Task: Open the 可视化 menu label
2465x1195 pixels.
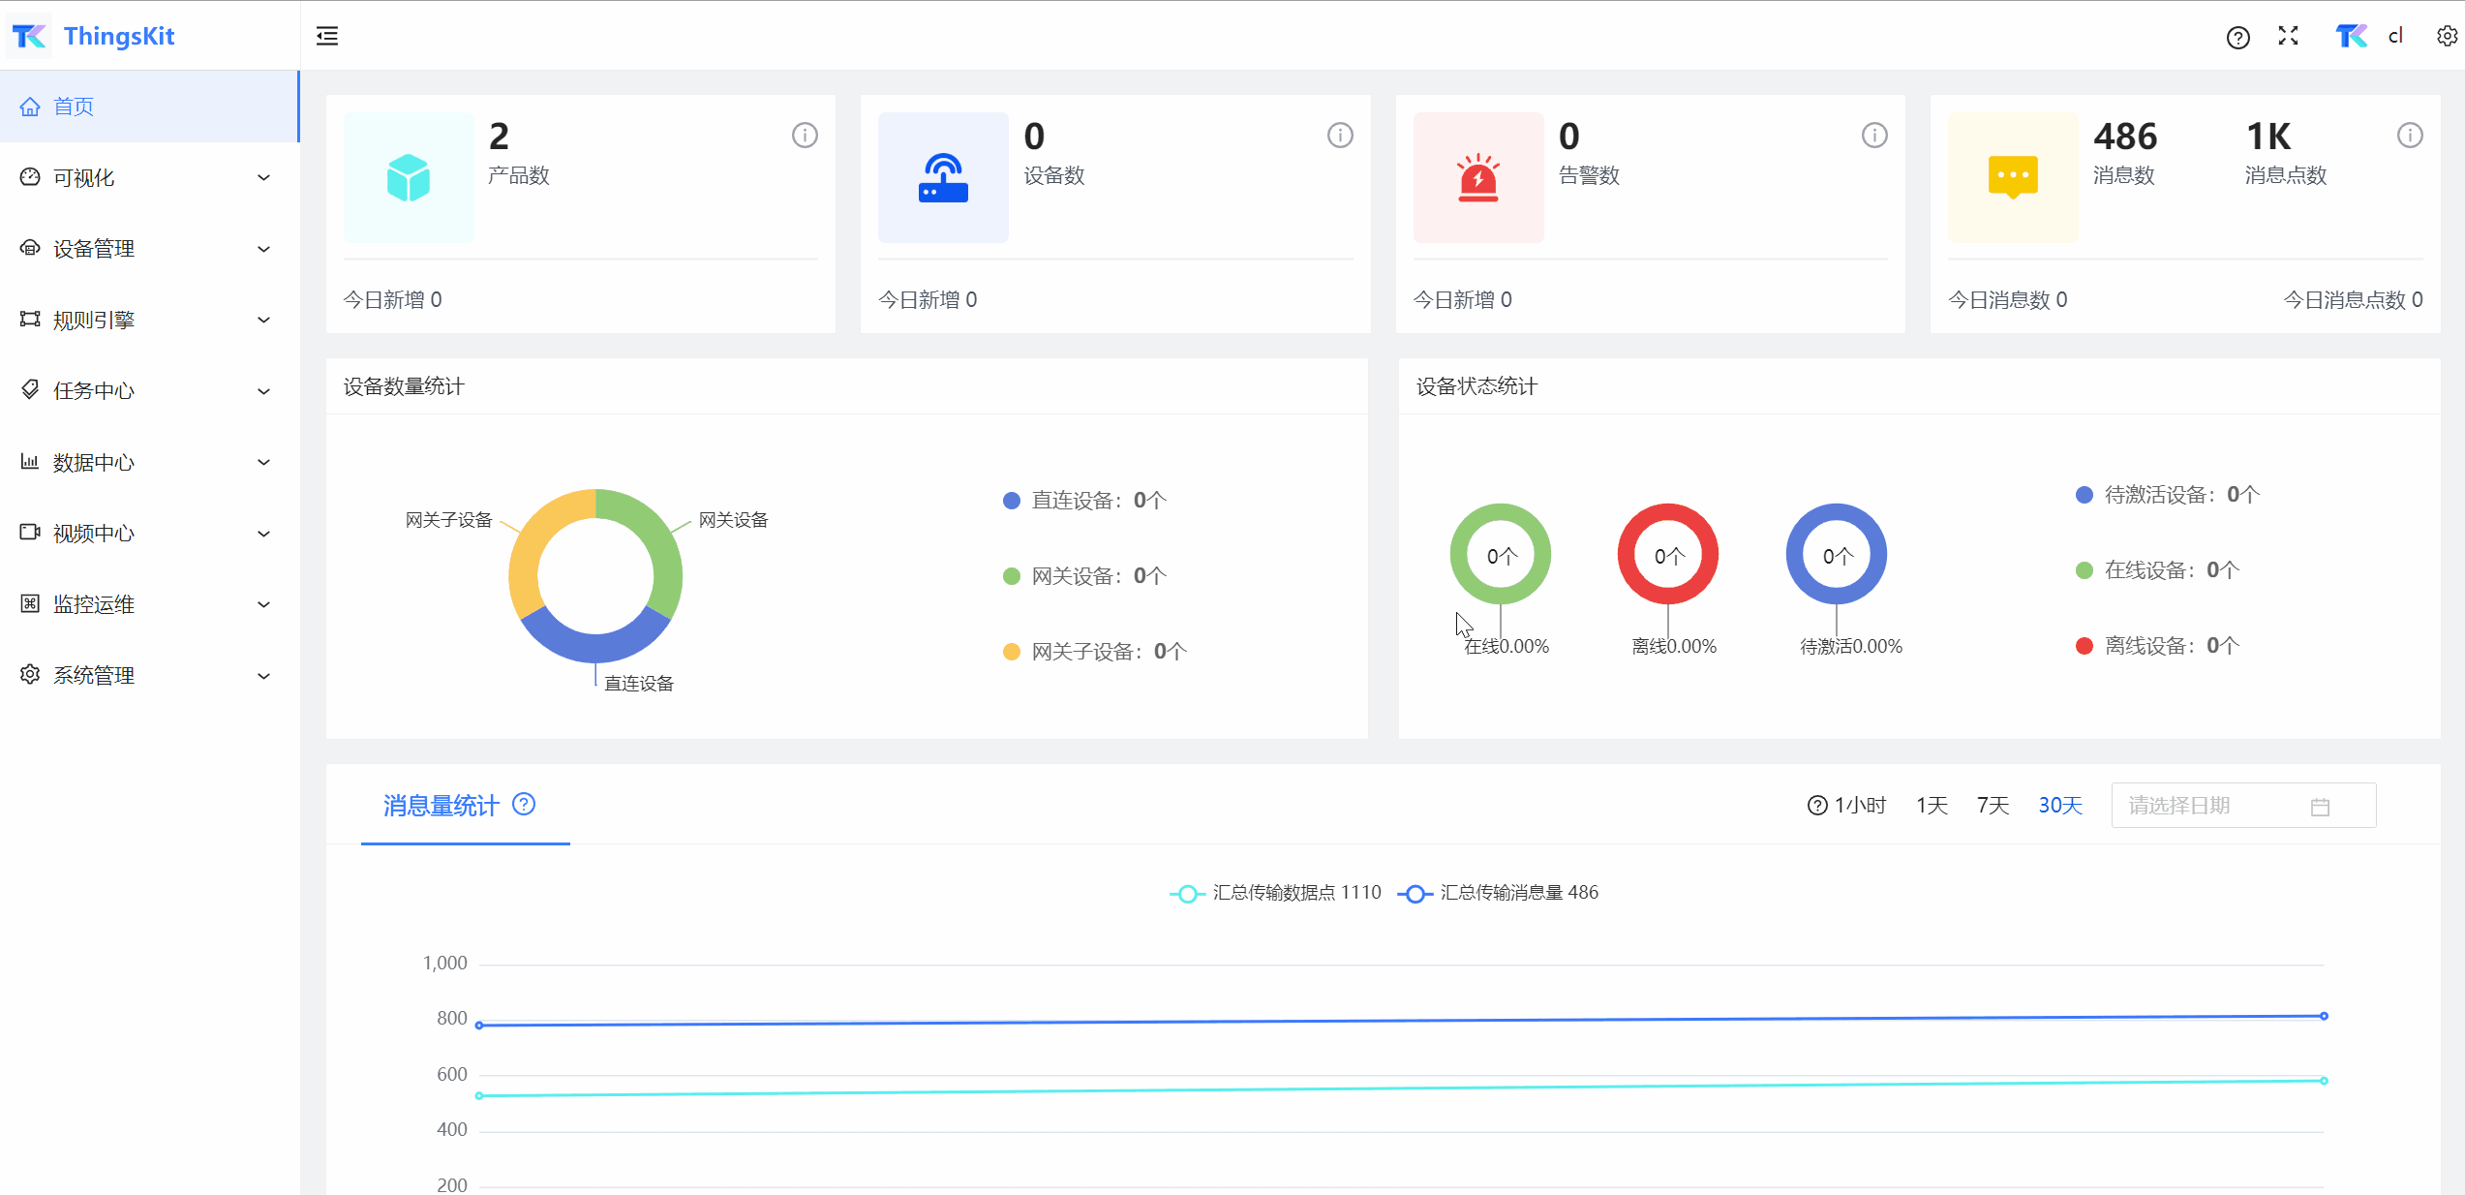Action: [x=84, y=178]
